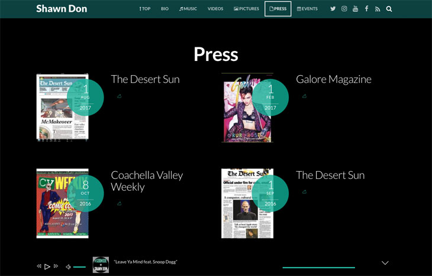The height and width of the screenshot is (276, 432).
Task: Open the August 2017 The Desert Sun headline
Action: (145, 79)
